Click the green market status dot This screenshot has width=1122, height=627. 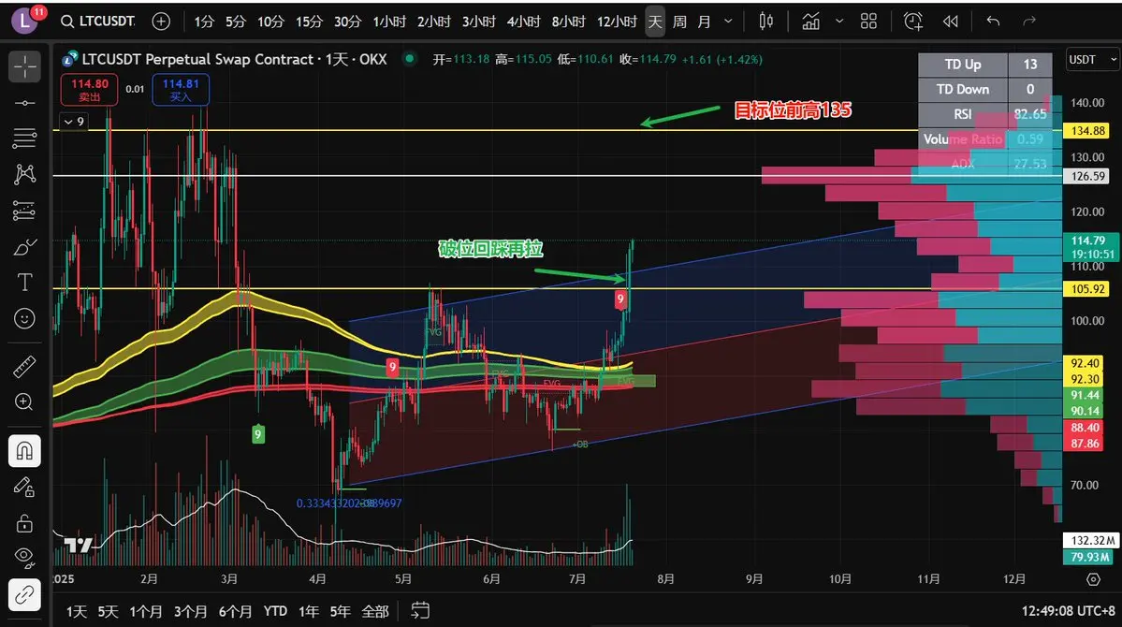pyautogui.click(x=409, y=59)
